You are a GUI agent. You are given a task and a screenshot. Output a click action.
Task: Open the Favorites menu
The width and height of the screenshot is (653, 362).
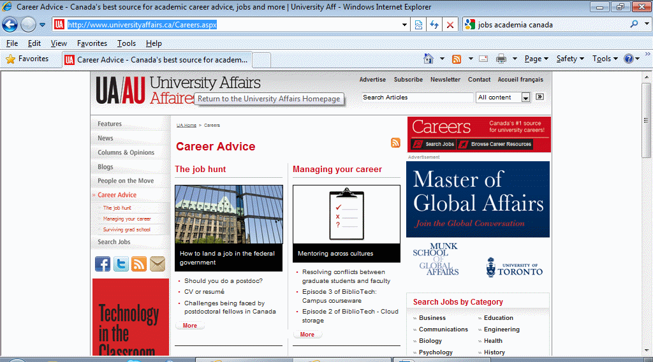pyautogui.click(x=92, y=43)
